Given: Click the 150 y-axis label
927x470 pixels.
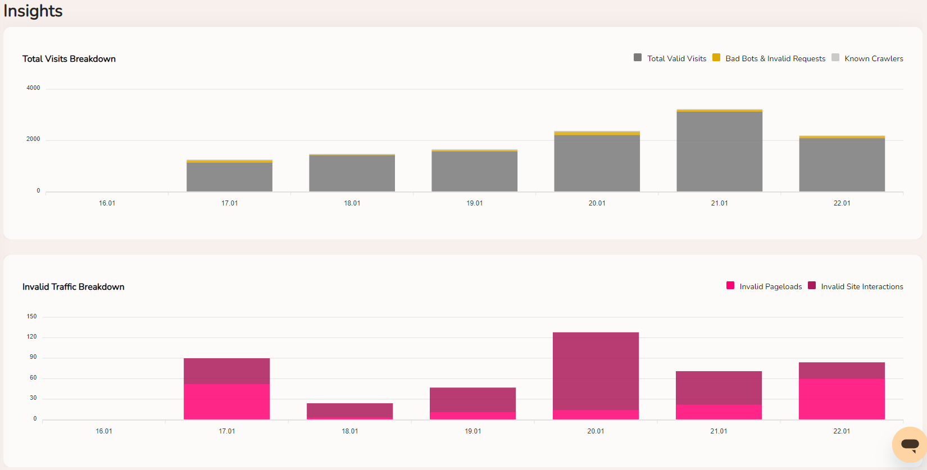Looking at the screenshot, I should tap(31, 316).
